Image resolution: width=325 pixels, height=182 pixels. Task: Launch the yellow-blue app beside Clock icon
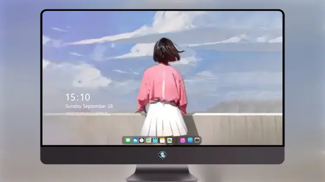[148, 140]
